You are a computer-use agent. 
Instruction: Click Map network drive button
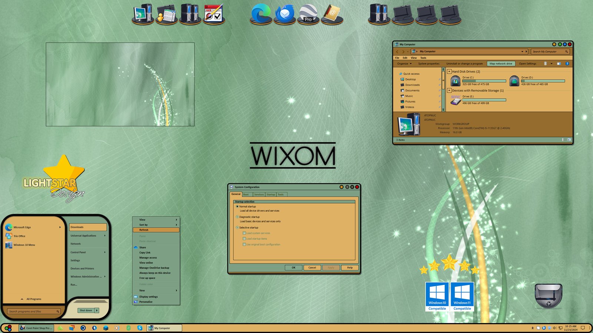[501, 64]
